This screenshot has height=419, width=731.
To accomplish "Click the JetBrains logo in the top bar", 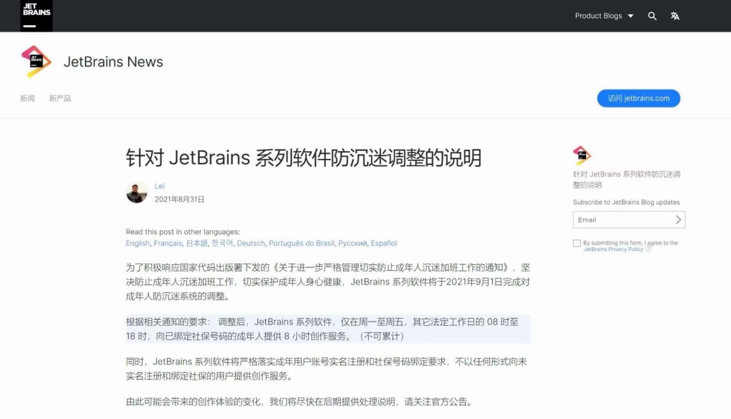I will (x=37, y=16).
